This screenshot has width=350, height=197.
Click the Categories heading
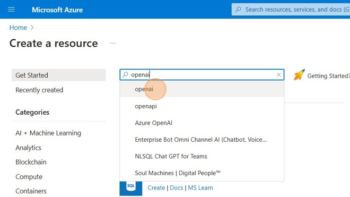pos(32,112)
